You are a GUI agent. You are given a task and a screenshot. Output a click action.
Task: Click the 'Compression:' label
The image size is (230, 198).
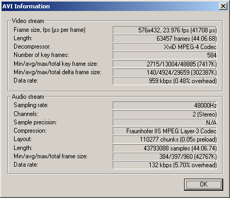tap(30, 131)
